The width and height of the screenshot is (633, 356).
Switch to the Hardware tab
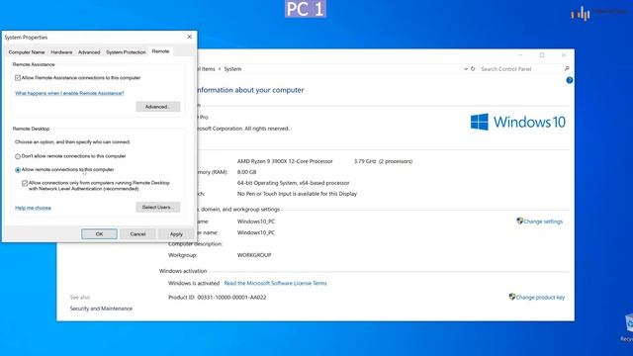[x=61, y=52]
